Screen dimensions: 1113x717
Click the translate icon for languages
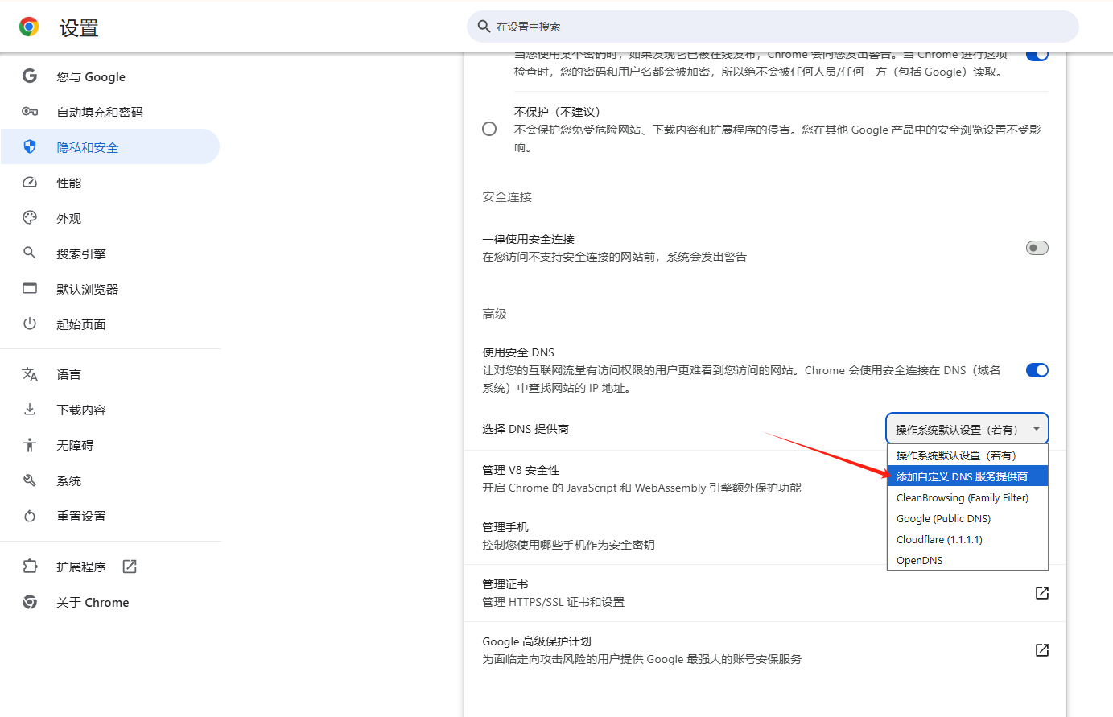[30, 374]
